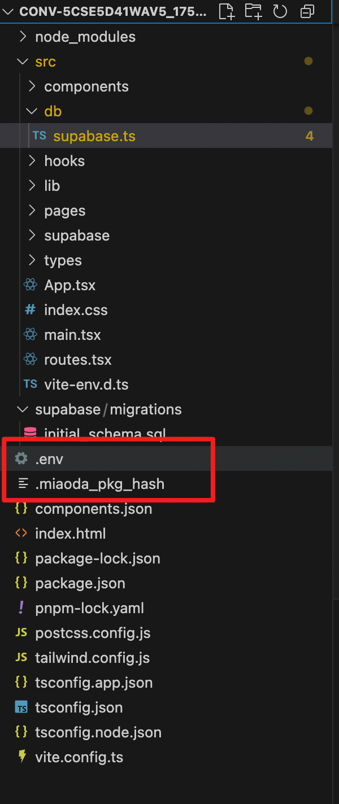The width and height of the screenshot is (339, 804).
Task: Open the supabase.ts file
Action: tap(94, 136)
